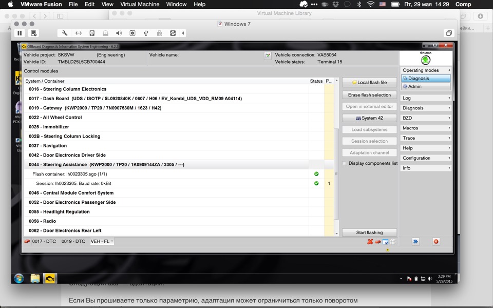This screenshot has height=308, width=493.
Task: Click the yellow warning triangle in status bar
Action: [x=387, y=250]
